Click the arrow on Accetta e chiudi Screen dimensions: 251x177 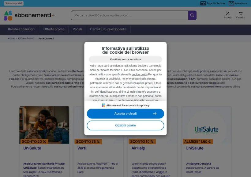[155, 114]
